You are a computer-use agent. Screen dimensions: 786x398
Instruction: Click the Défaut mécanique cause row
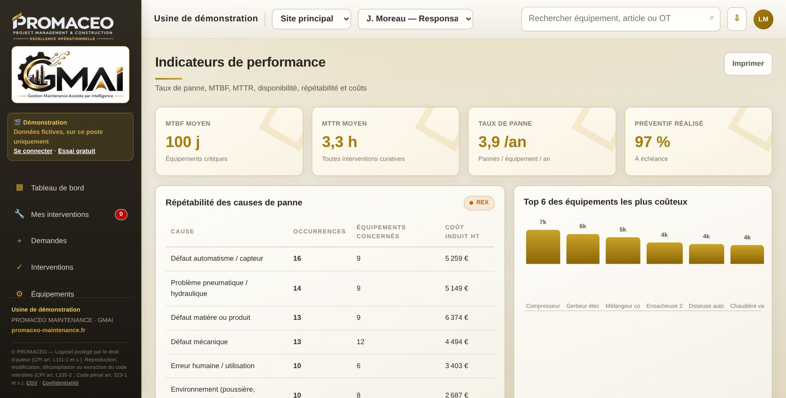tap(330, 342)
